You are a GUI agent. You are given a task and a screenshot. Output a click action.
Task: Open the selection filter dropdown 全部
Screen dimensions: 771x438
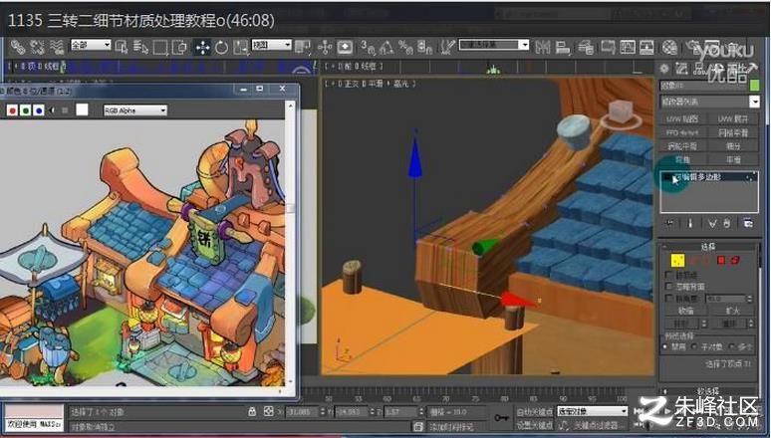point(91,45)
